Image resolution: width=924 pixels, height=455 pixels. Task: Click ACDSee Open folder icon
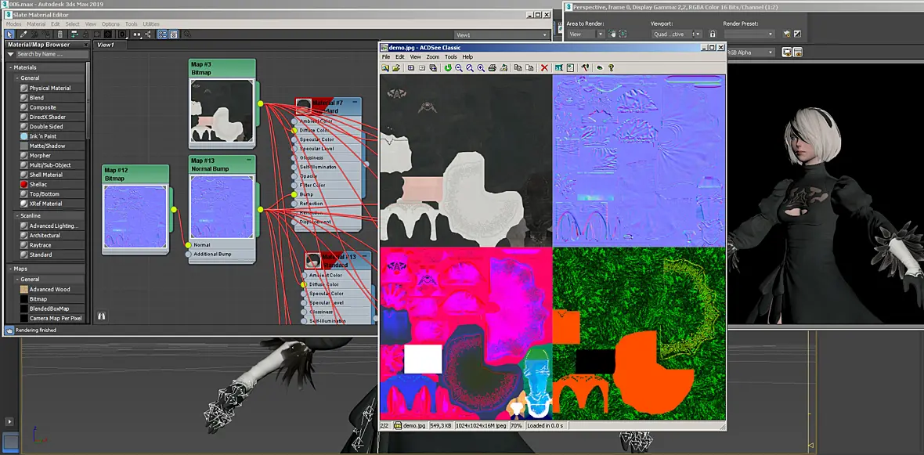[396, 68]
